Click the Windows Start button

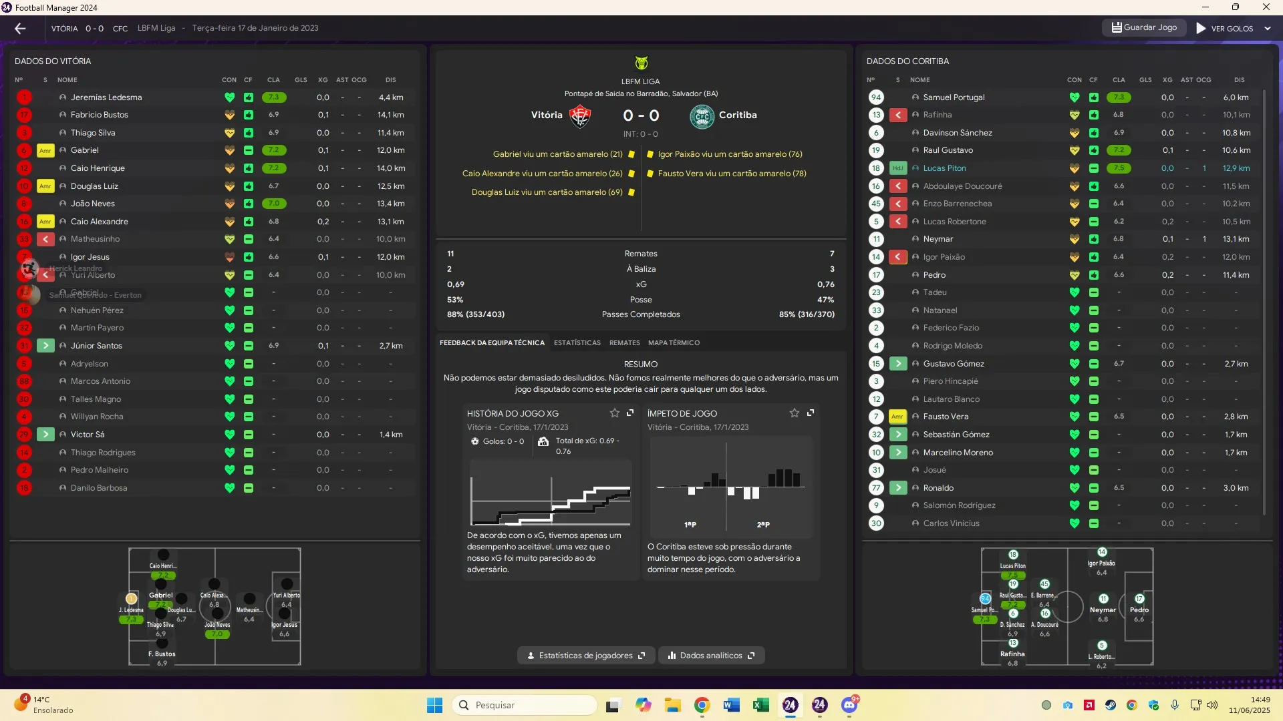pos(434,705)
